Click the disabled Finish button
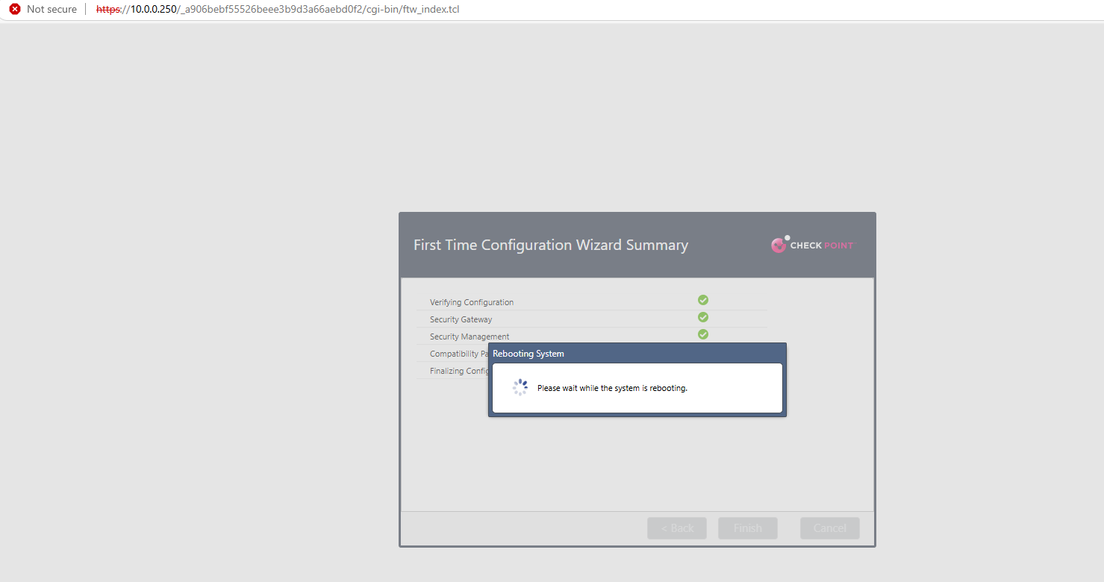The height and width of the screenshot is (582, 1104). 748,528
